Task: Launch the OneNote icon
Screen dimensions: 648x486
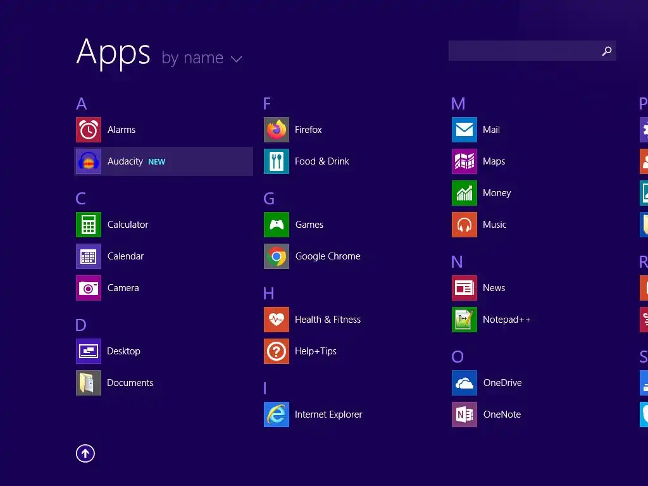Action: pos(464,414)
